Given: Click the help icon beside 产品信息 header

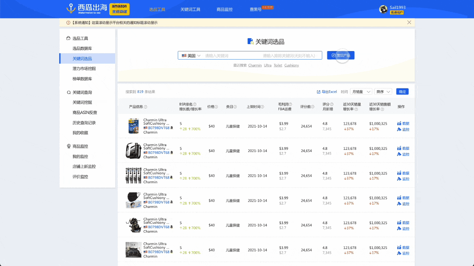Looking at the screenshot, I should pyautogui.click(x=146, y=107).
